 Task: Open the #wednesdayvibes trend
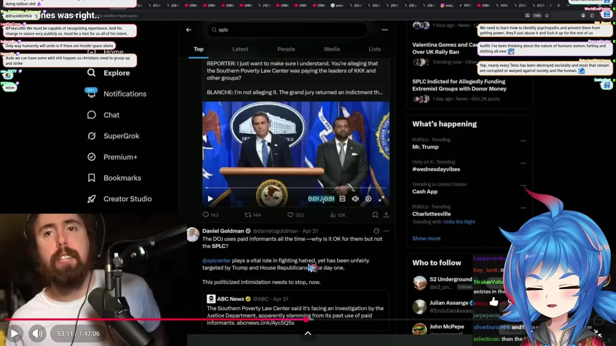click(436, 169)
